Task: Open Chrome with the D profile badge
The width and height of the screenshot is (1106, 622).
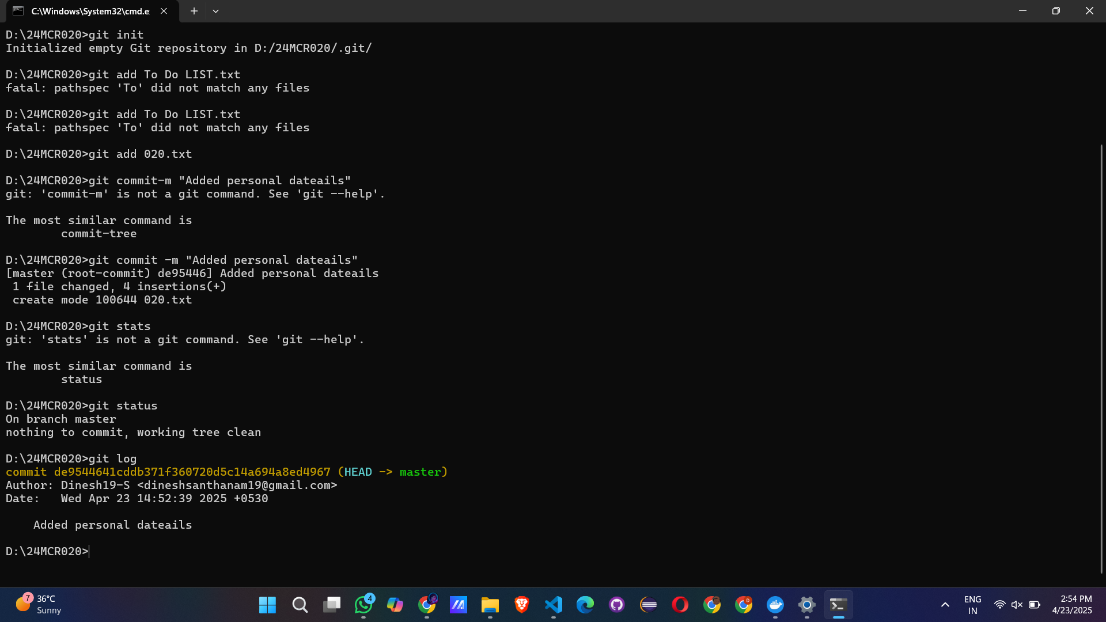Action: tap(744, 605)
